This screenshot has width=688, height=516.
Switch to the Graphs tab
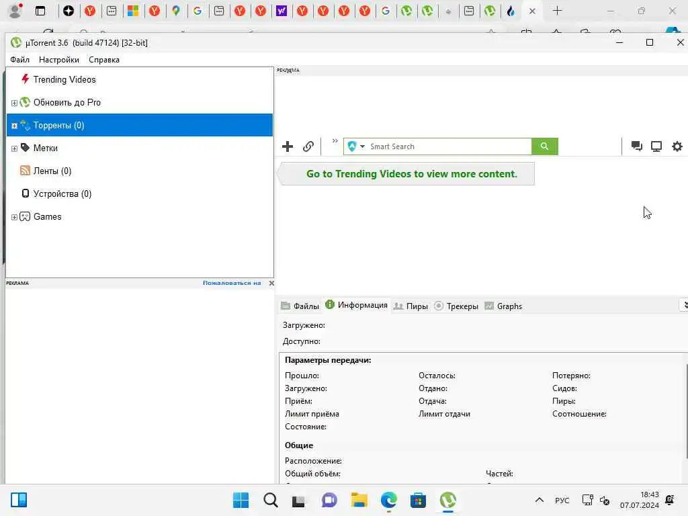(x=503, y=306)
